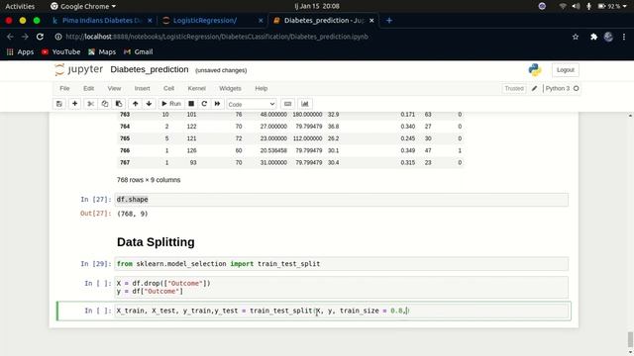Go back in browser history
Image resolution: width=634 pixels, height=356 pixels.
coord(10,37)
